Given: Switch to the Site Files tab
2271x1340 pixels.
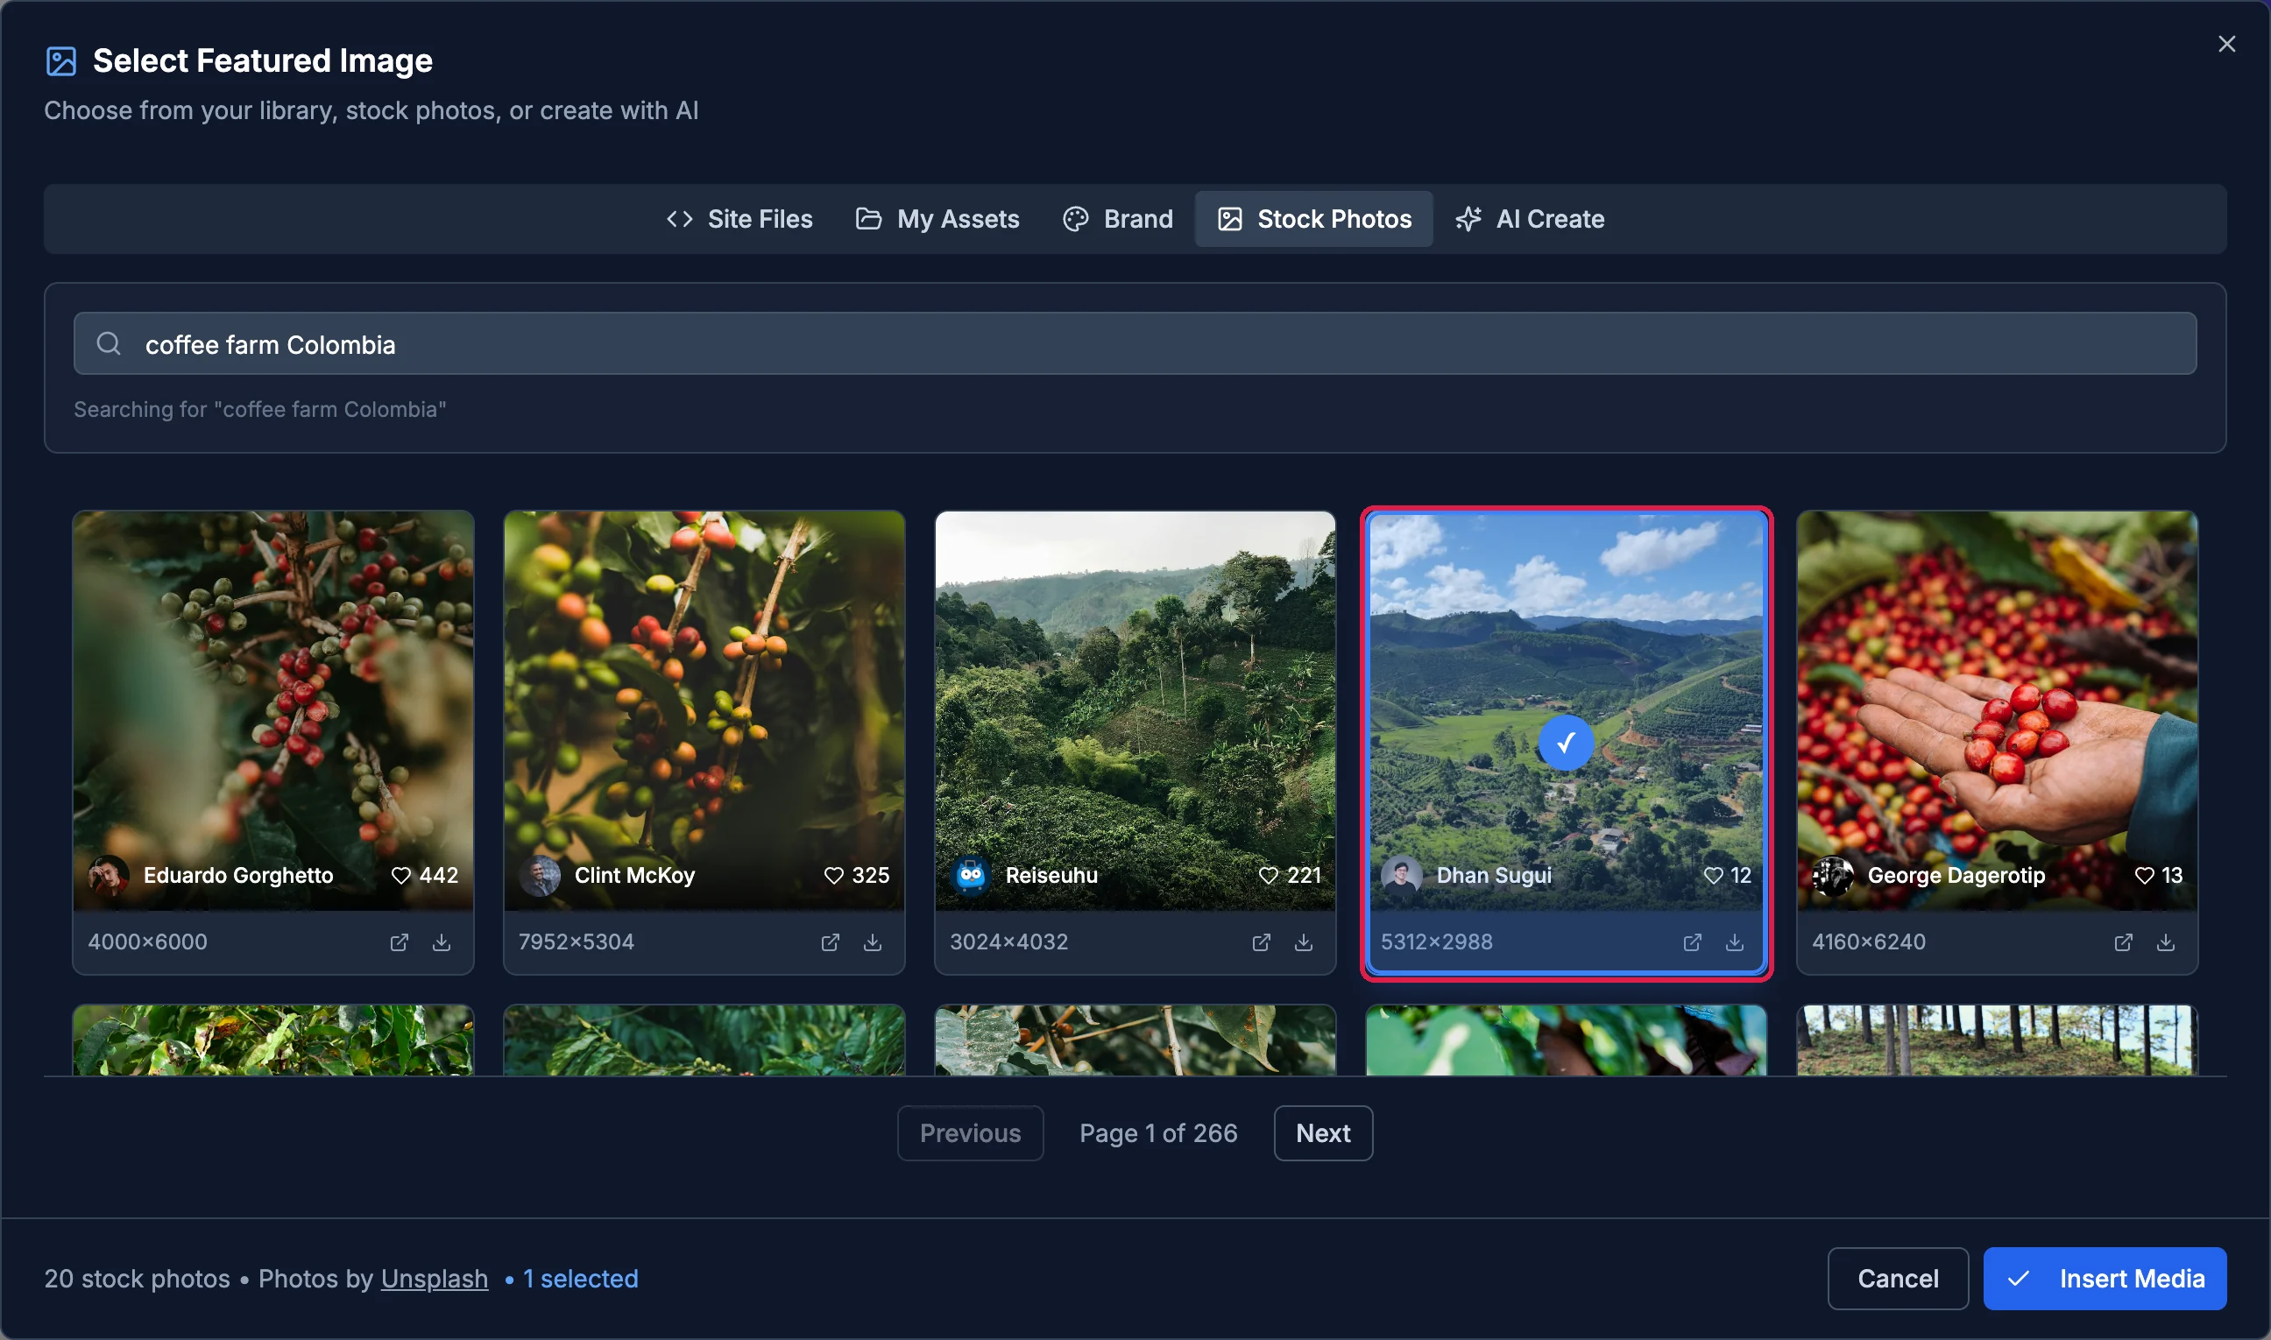Looking at the screenshot, I should point(739,219).
